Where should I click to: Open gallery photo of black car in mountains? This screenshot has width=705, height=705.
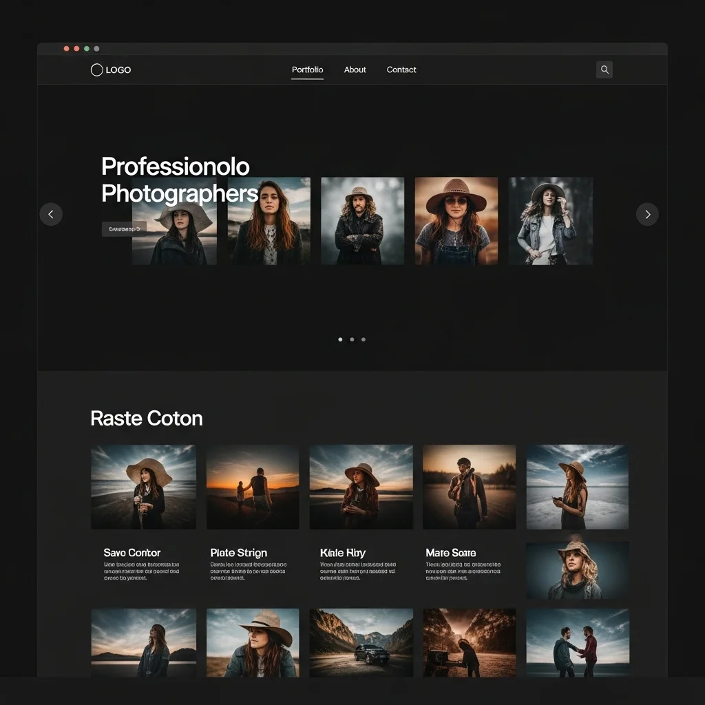click(x=361, y=642)
